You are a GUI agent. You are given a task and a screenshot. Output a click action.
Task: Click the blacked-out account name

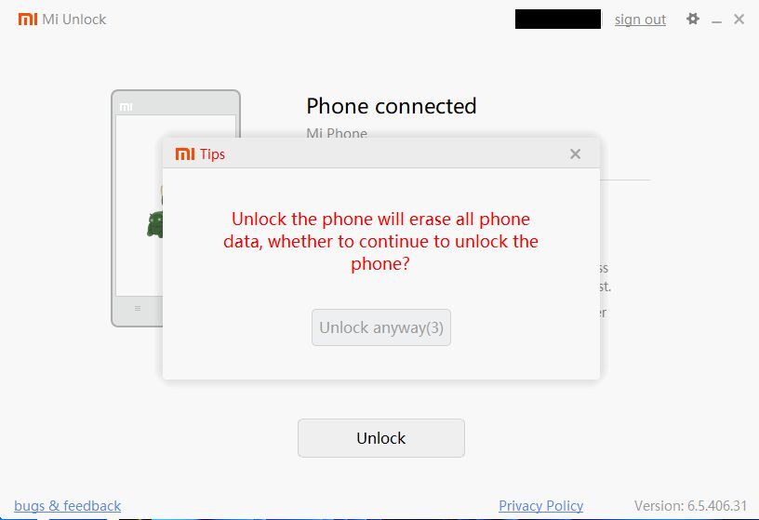pos(558,19)
